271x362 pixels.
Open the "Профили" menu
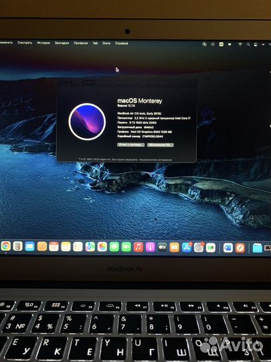80,43
